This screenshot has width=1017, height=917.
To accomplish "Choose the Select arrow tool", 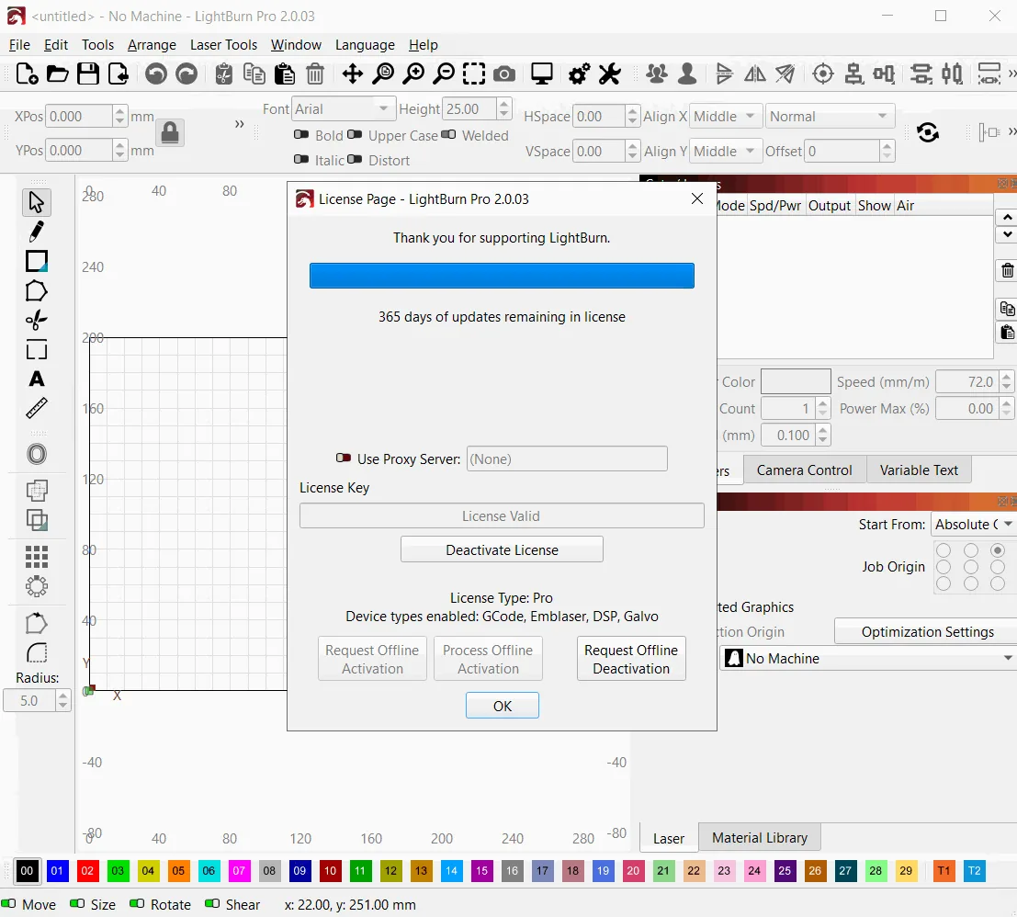I will pos(37,202).
